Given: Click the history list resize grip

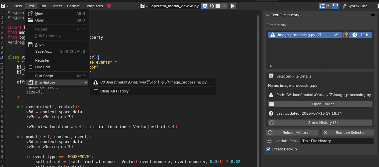Looking at the screenshot, I should (x=324, y=66).
